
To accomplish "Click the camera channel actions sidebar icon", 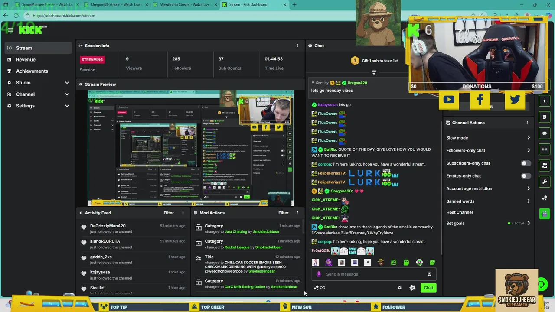I will coord(545,166).
